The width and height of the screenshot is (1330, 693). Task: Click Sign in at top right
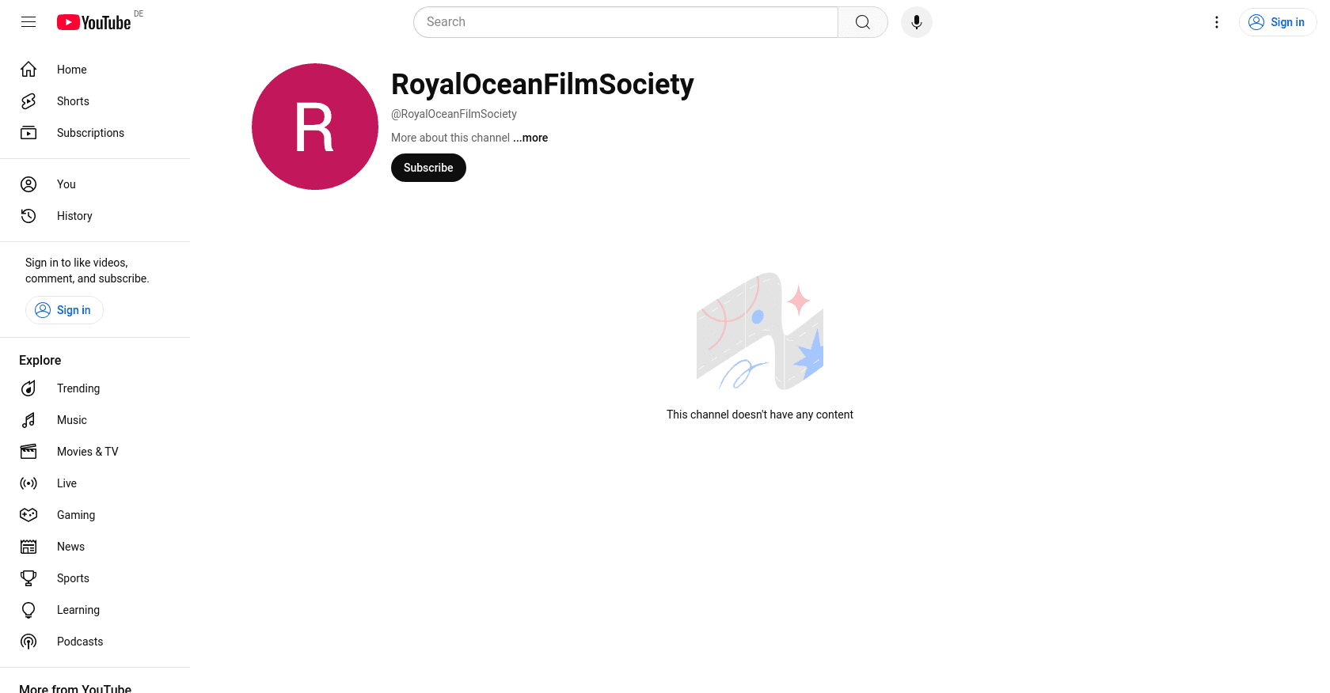click(x=1277, y=22)
